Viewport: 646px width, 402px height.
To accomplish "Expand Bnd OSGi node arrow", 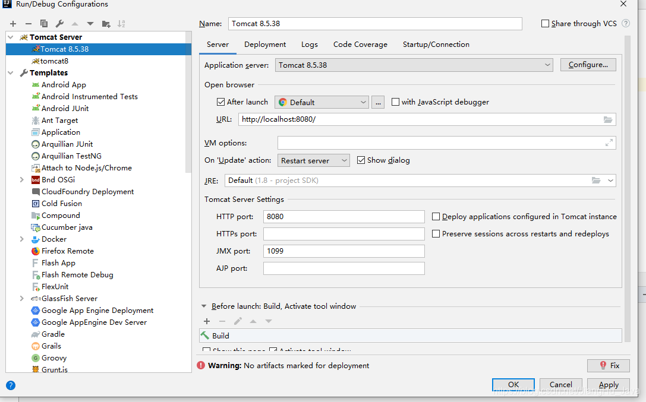I will [x=22, y=180].
